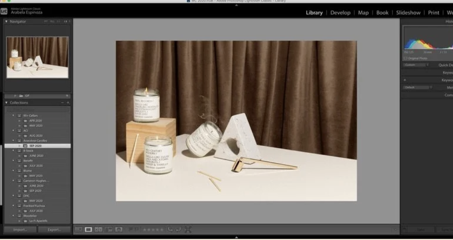Screen dimensions: 453x240
Task: Open People view icon
Action: 119,230
